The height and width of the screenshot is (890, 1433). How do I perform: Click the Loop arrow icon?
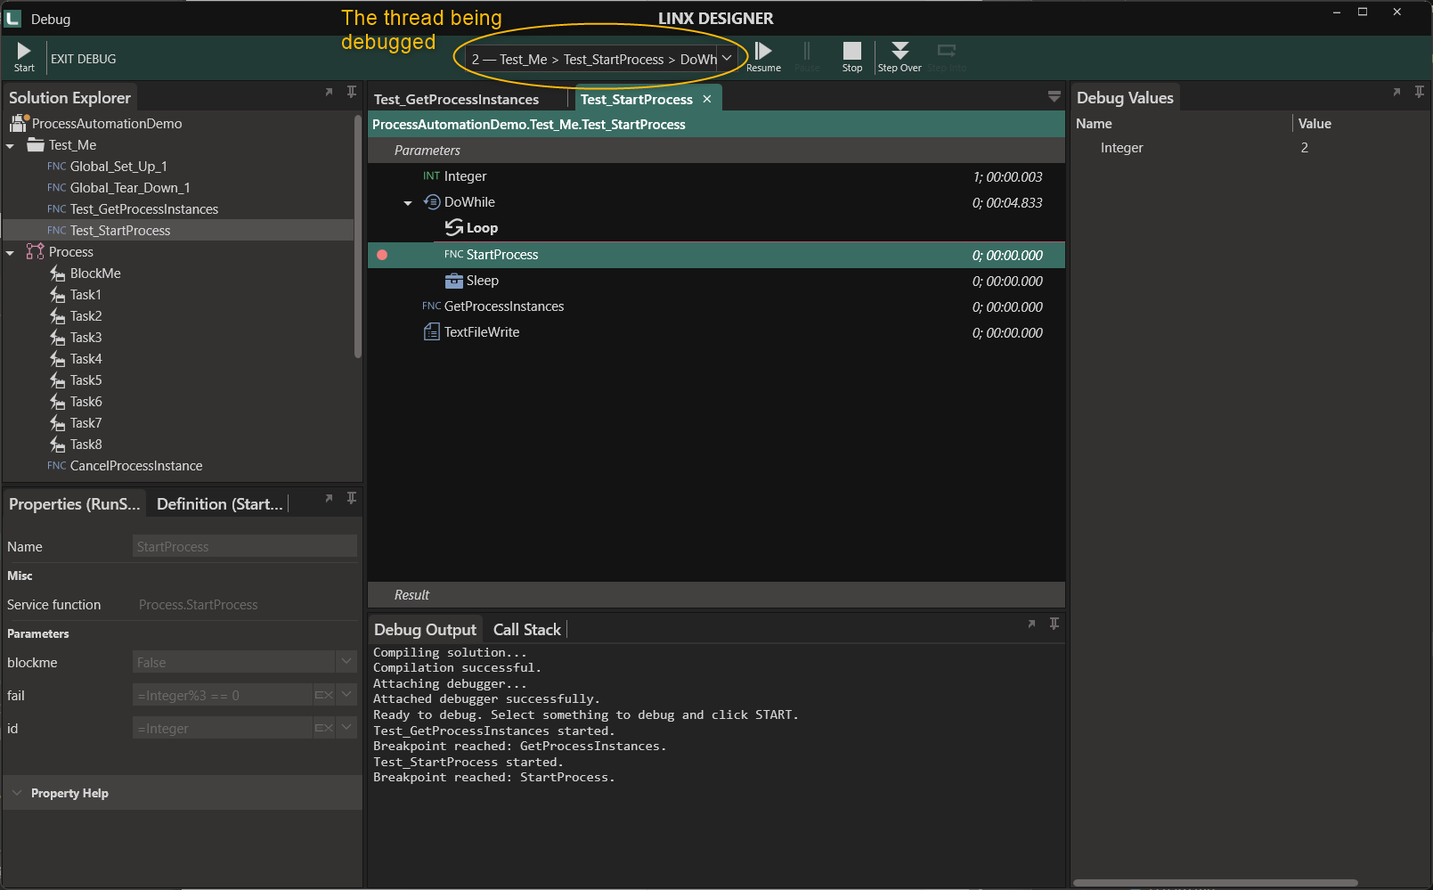(454, 228)
